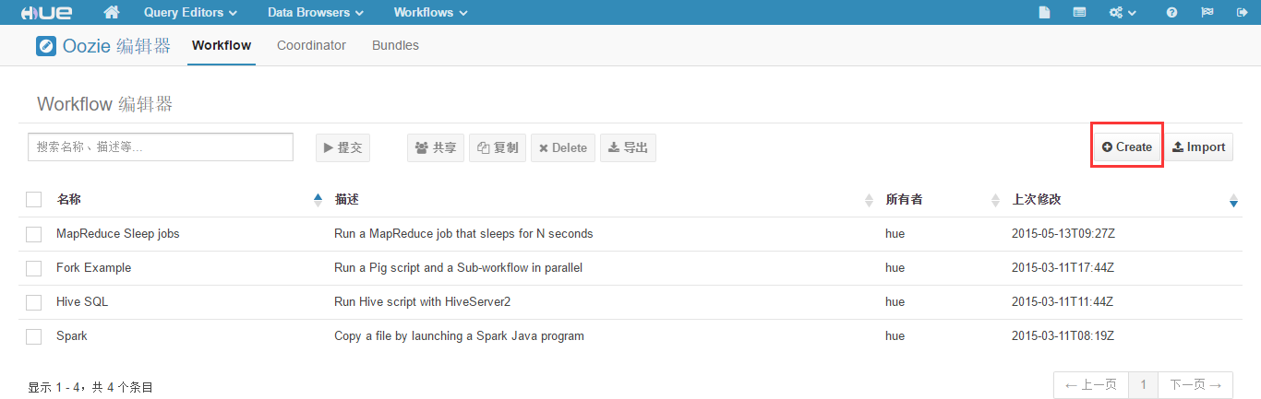Switch to the Bundles tab
Screen dimensions: 1261x399
pyautogui.click(x=395, y=45)
